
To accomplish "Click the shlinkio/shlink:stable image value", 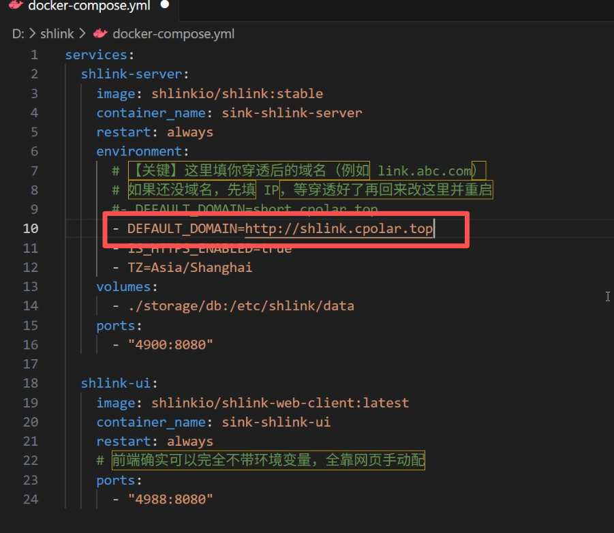I will tap(237, 93).
